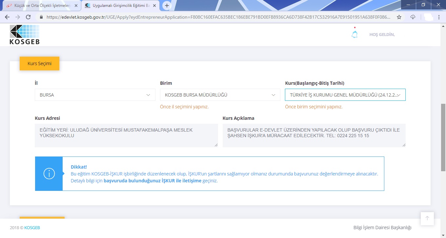Click the KOSGEB footer link
Screen dimensions: 446x238
click(x=32, y=228)
